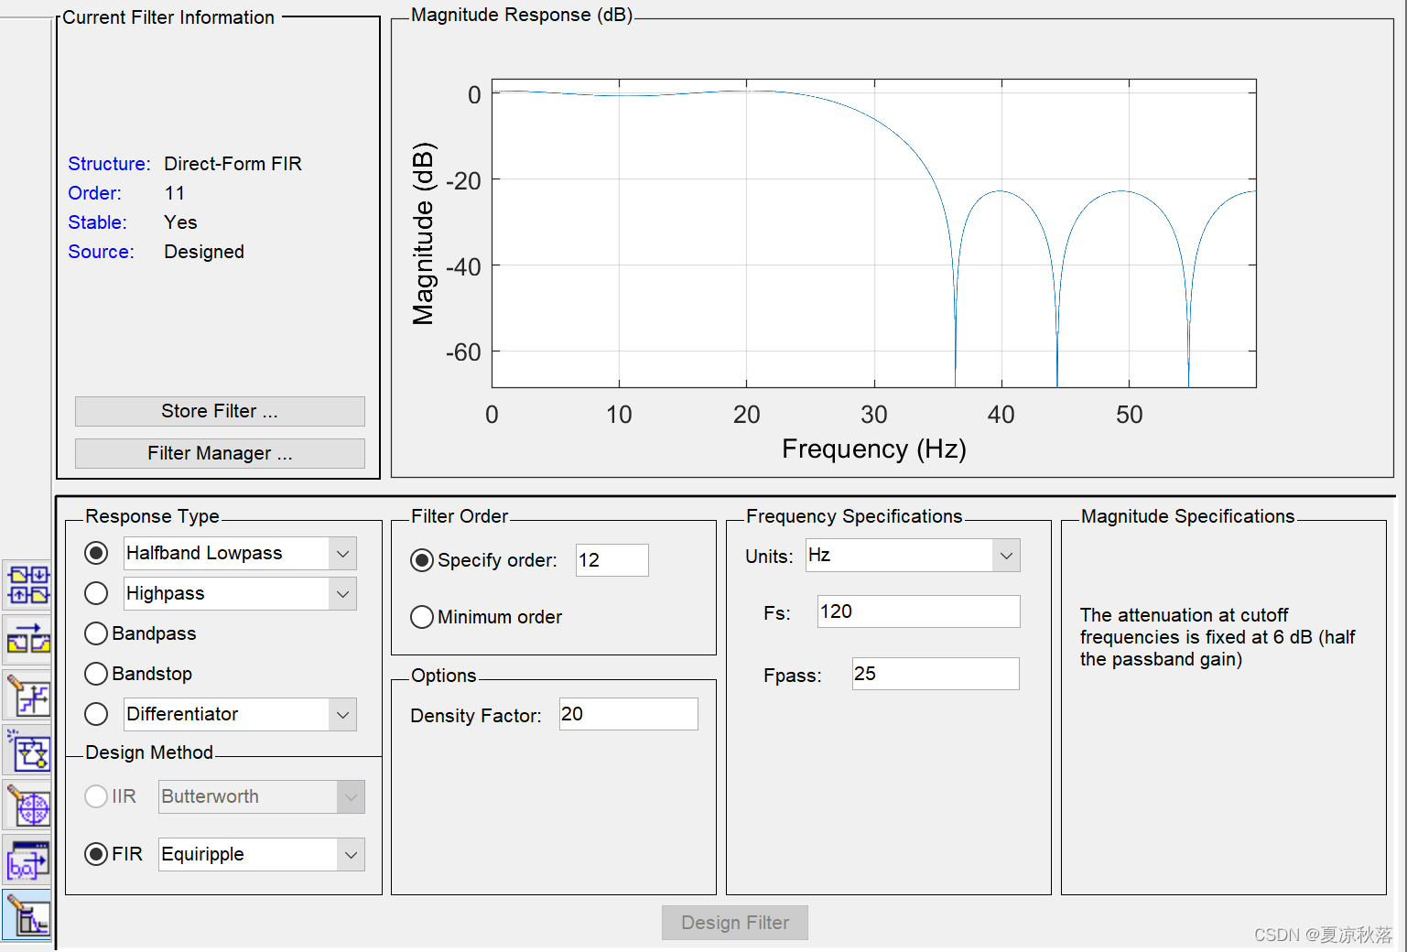Viewport: 1407px width, 952px height.
Task: Open the Equiripple FIR method dropdown
Action: pos(351,854)
